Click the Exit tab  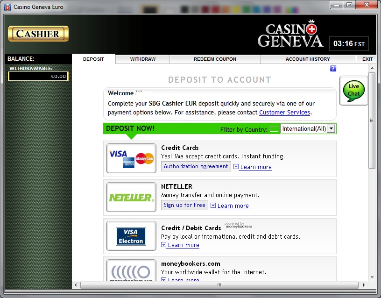coord(367,59)
